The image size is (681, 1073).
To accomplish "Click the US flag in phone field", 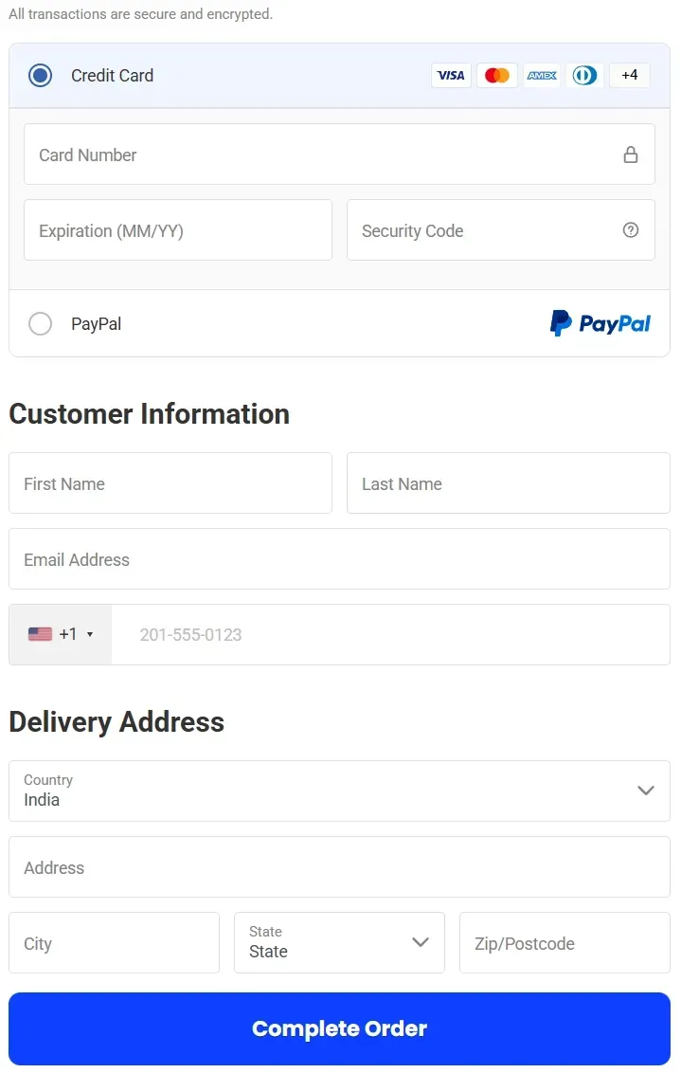I will point(39,633).
